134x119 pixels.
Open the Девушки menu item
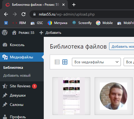coord(18,95)
